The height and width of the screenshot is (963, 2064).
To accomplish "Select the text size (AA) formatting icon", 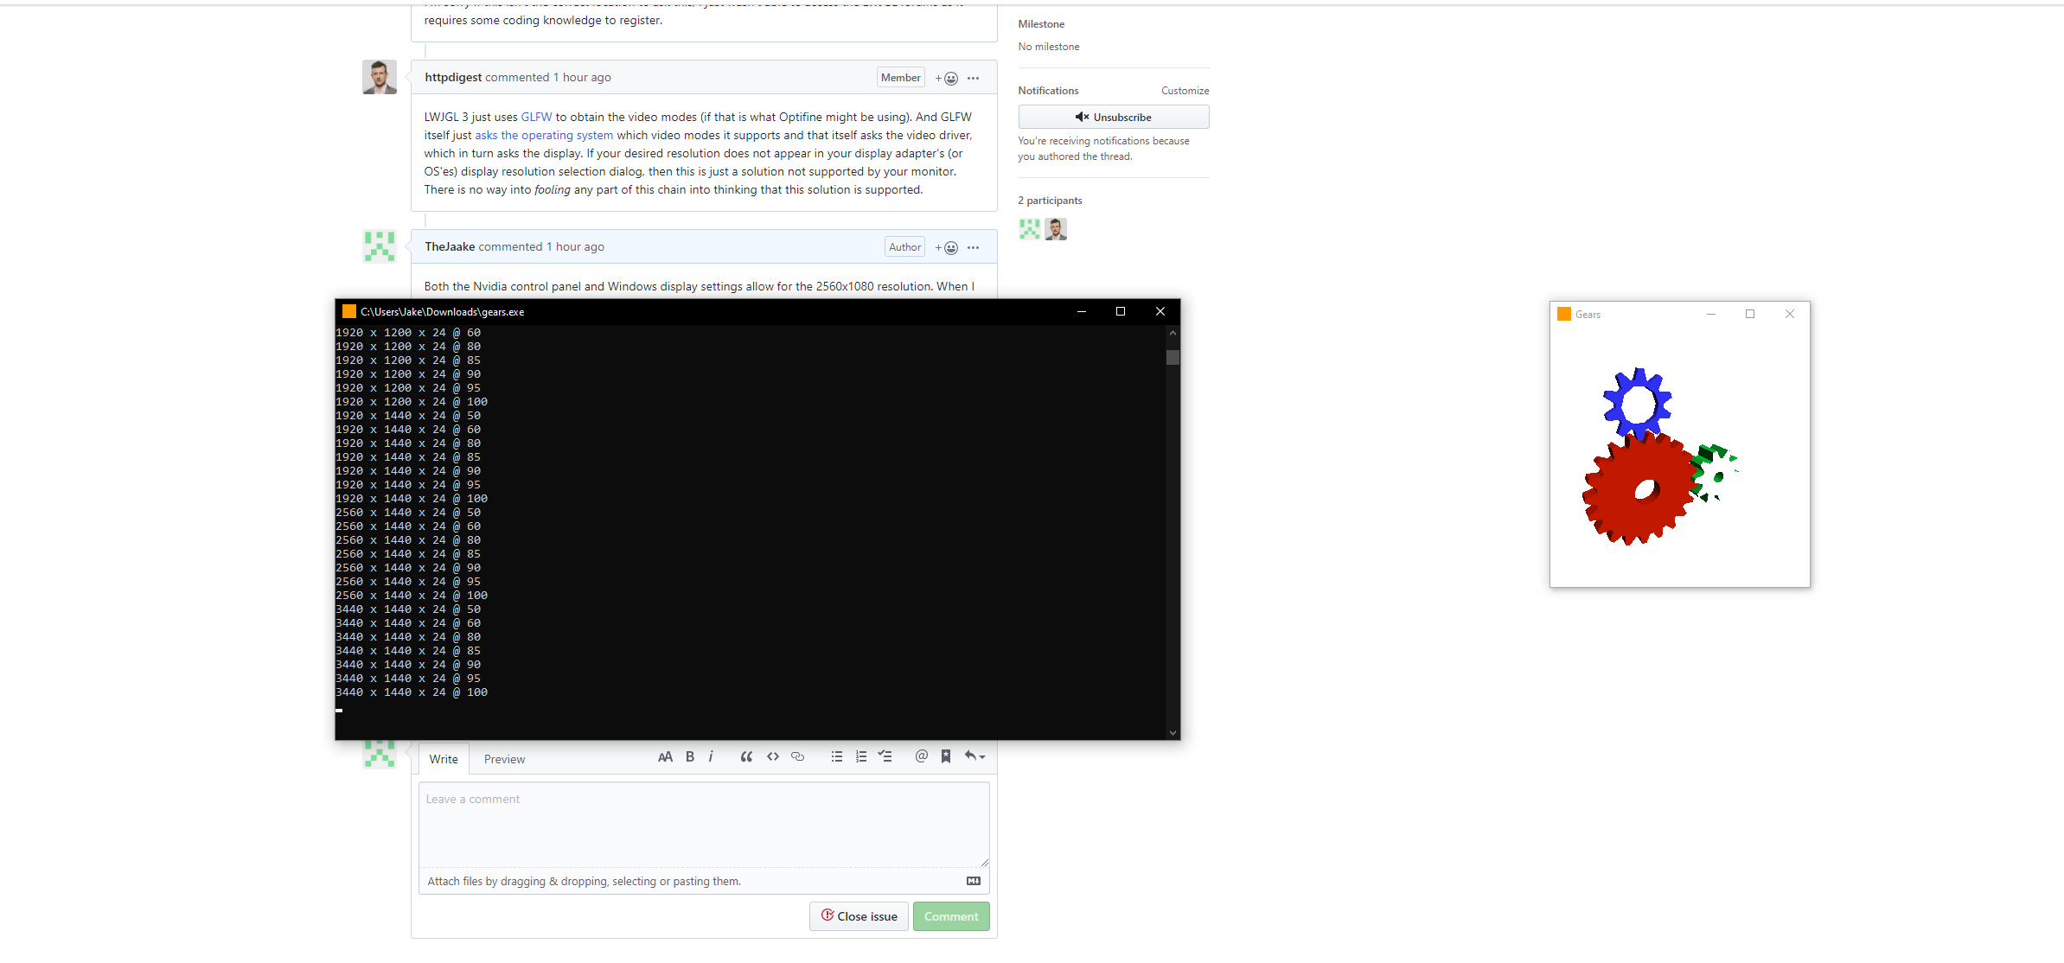I will click(x=665, y=756).
